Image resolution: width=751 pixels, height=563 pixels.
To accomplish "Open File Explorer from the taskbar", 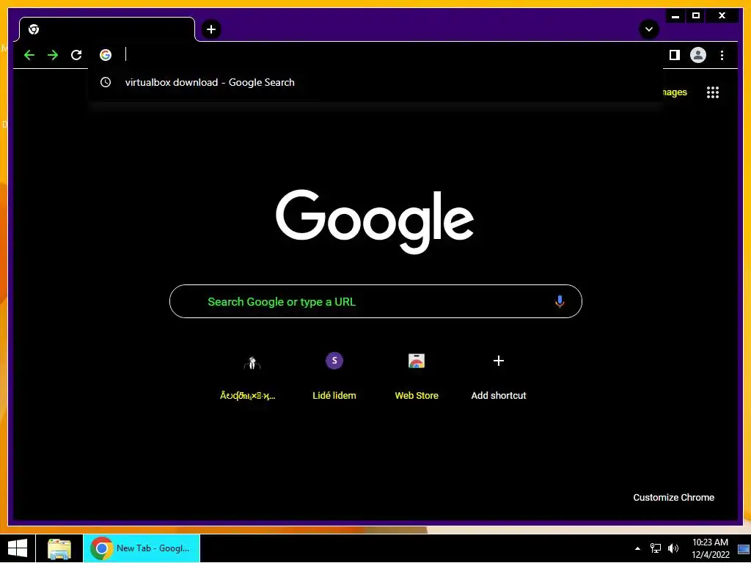I will pos(59,548).
